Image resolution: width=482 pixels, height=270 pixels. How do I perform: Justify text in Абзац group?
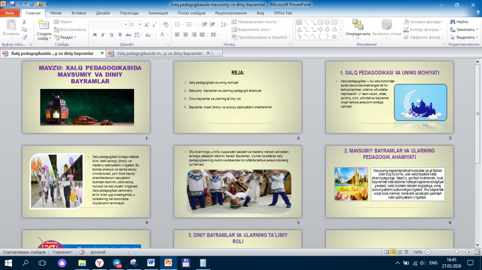pos(202,35)
